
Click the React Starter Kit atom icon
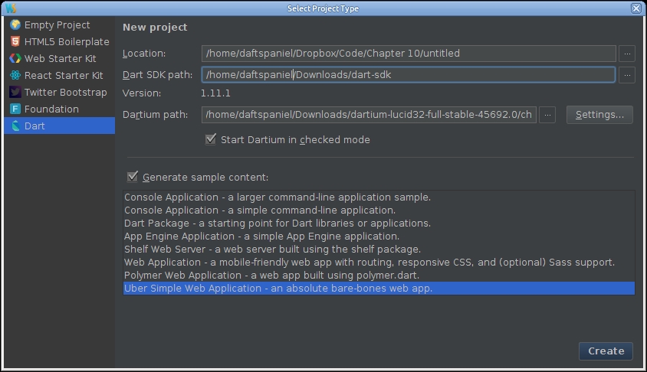[x=15, y=75]
